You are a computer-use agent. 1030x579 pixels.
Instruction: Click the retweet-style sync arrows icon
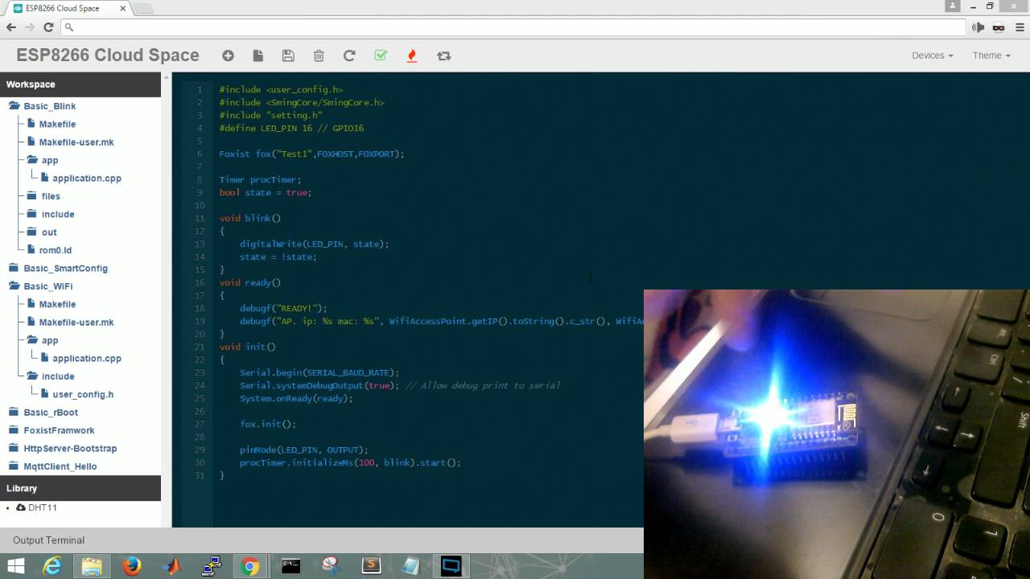click(x=443, y=55)
